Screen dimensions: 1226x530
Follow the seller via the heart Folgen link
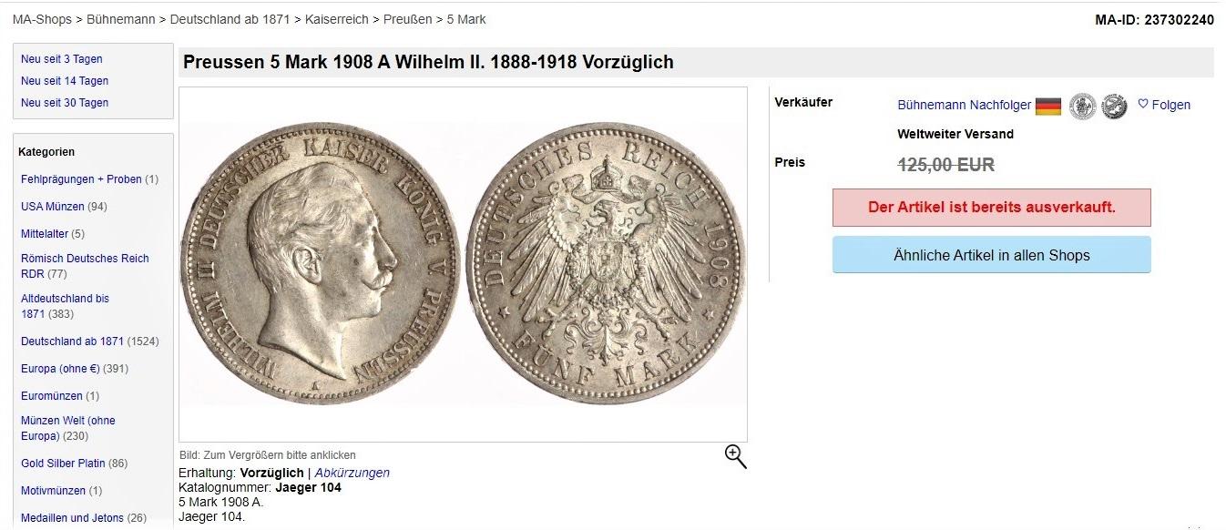tap(1164, 105)
